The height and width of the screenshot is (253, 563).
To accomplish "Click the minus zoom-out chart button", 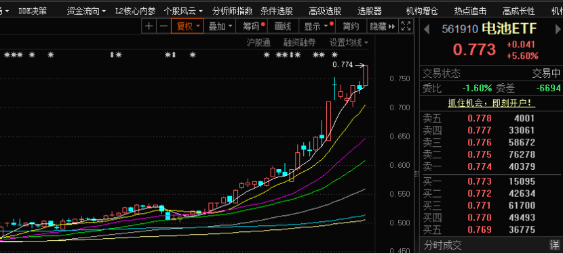I will click(x=163, y=26).
